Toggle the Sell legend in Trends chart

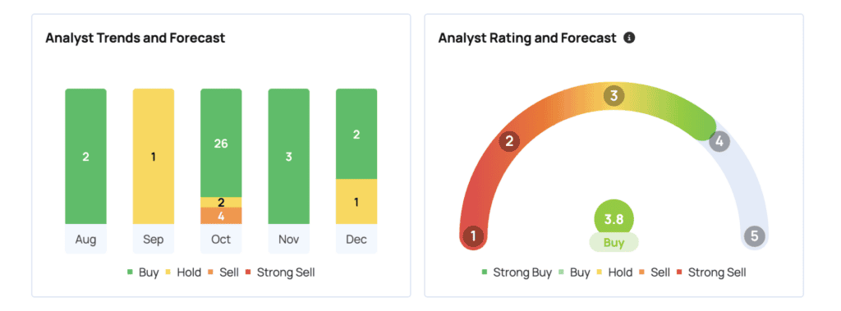(x=222, y=272)
